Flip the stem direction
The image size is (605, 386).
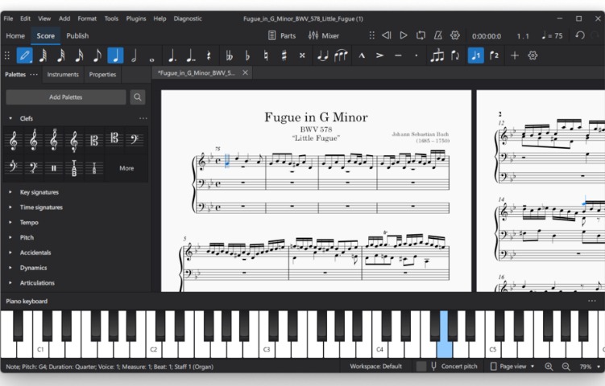(x=455, y=55)
